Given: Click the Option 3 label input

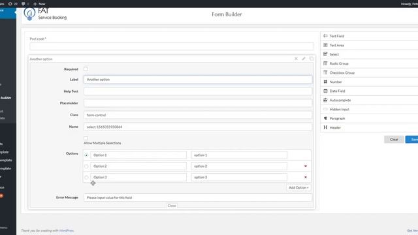Looking at the screenshot, I should (x=138, y=177).
